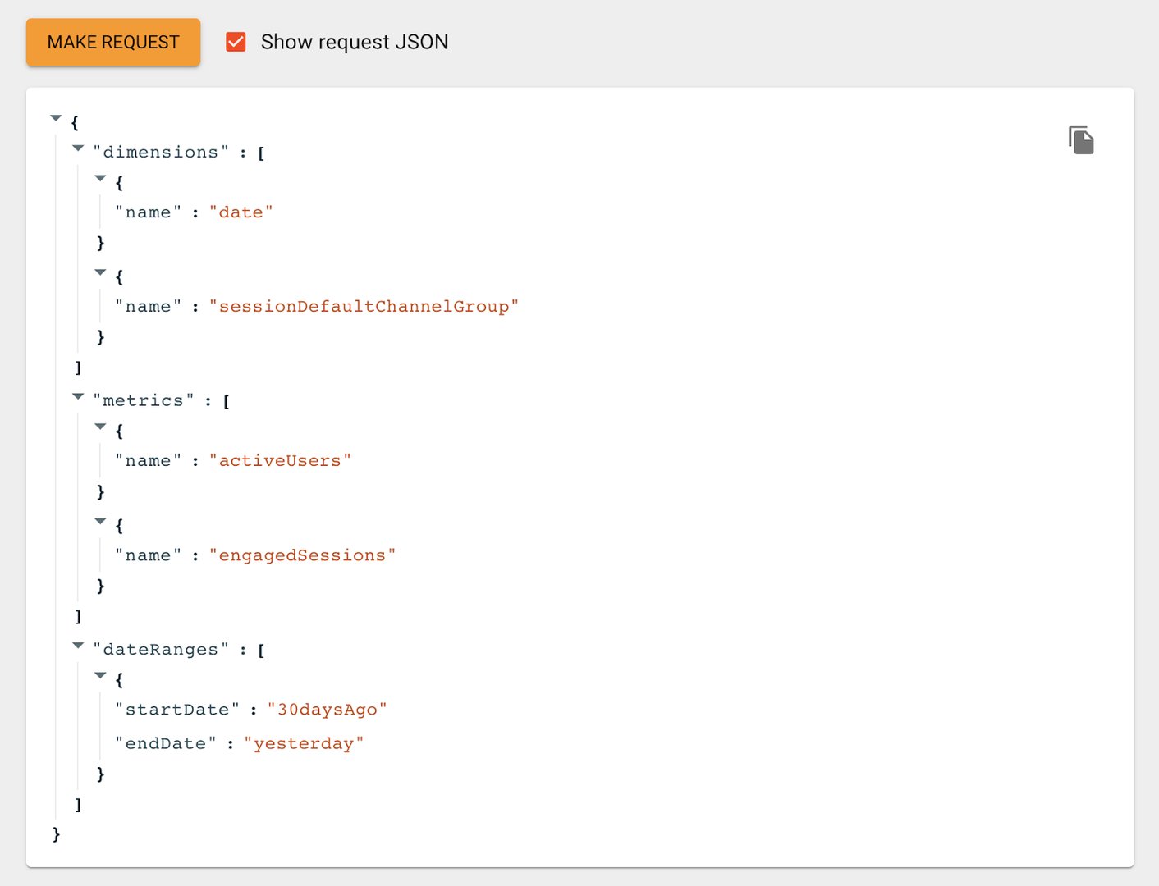Screen dimensions: 1159x886
Task: Select the "yesterday" endDate value
Action: tap(305, 742)
